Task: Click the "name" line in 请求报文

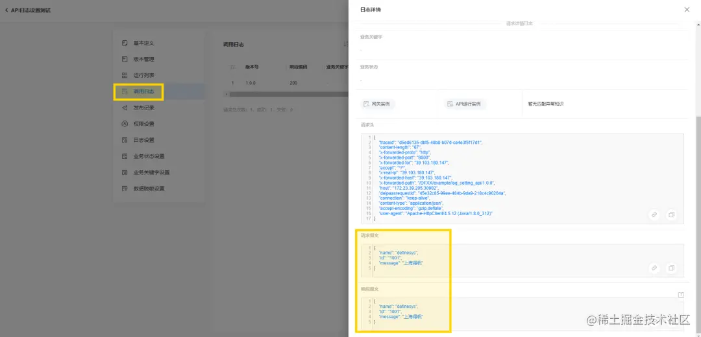Action: (399, 253)
